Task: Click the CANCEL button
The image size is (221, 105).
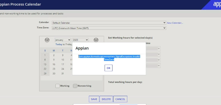Action: (120, 99)
